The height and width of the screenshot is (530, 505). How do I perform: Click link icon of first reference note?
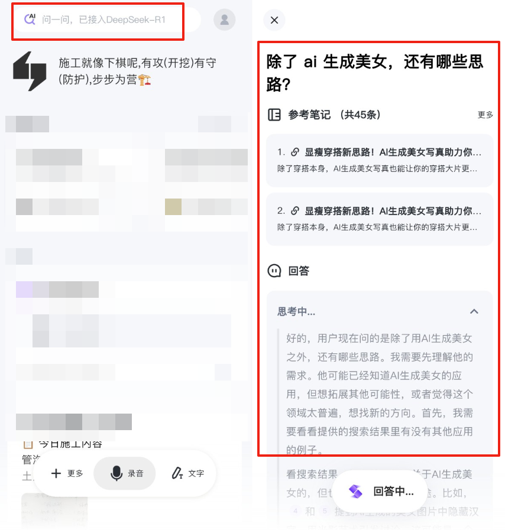click(295, 152)
